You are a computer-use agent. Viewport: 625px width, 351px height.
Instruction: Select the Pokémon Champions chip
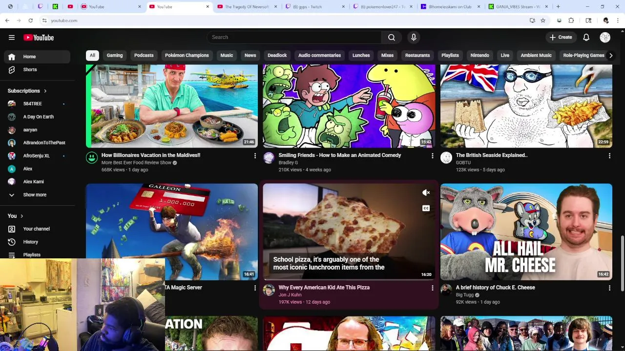click(187, 56)
